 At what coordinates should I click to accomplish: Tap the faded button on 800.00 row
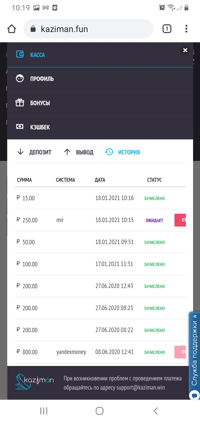point(180,352)
